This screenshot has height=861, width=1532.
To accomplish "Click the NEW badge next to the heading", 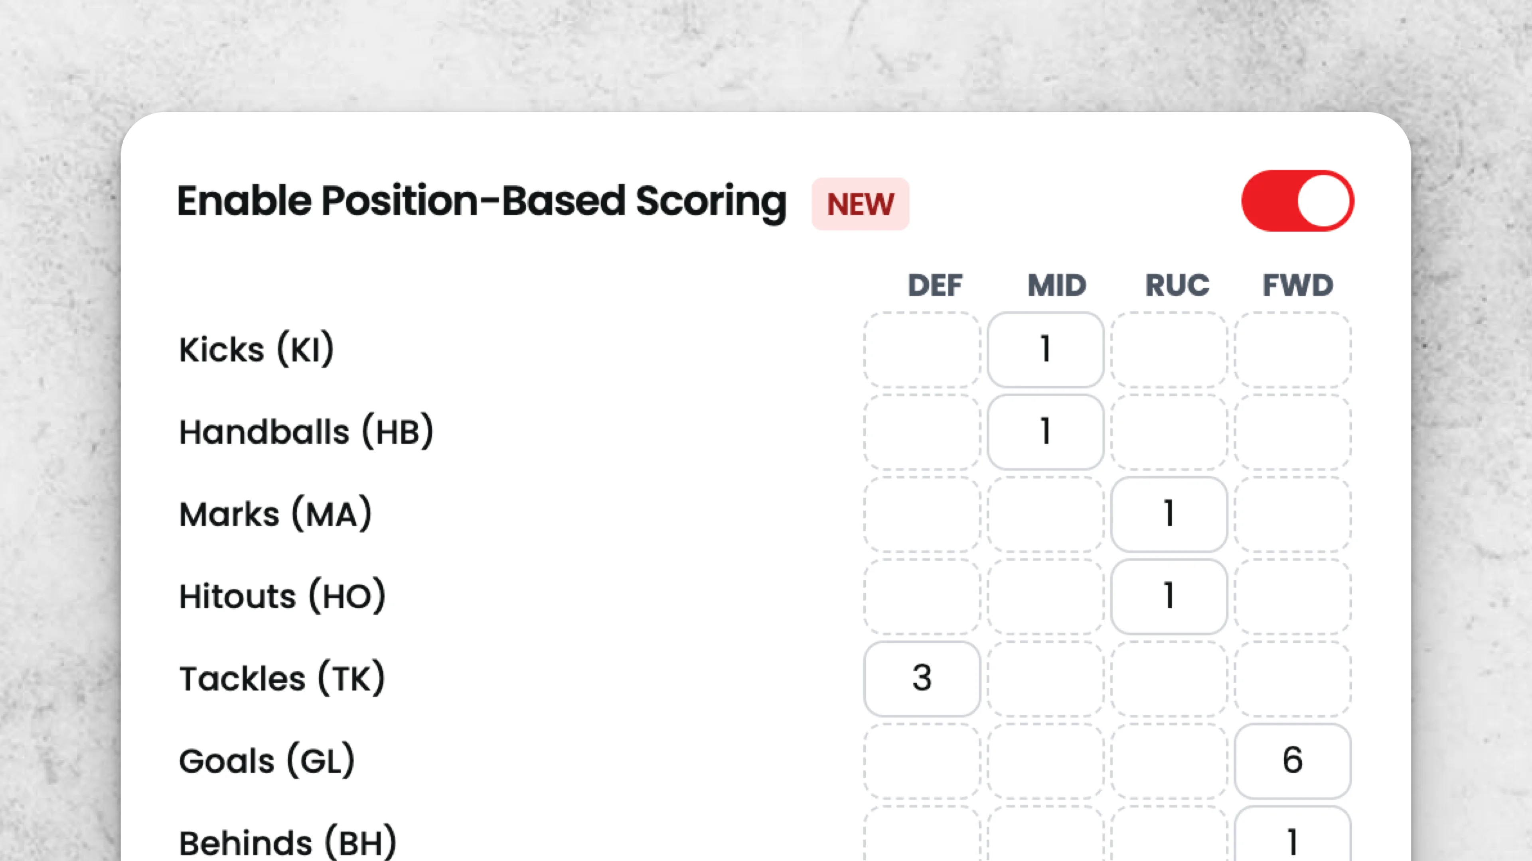I will pyautogui.click(x=860, y=204).
